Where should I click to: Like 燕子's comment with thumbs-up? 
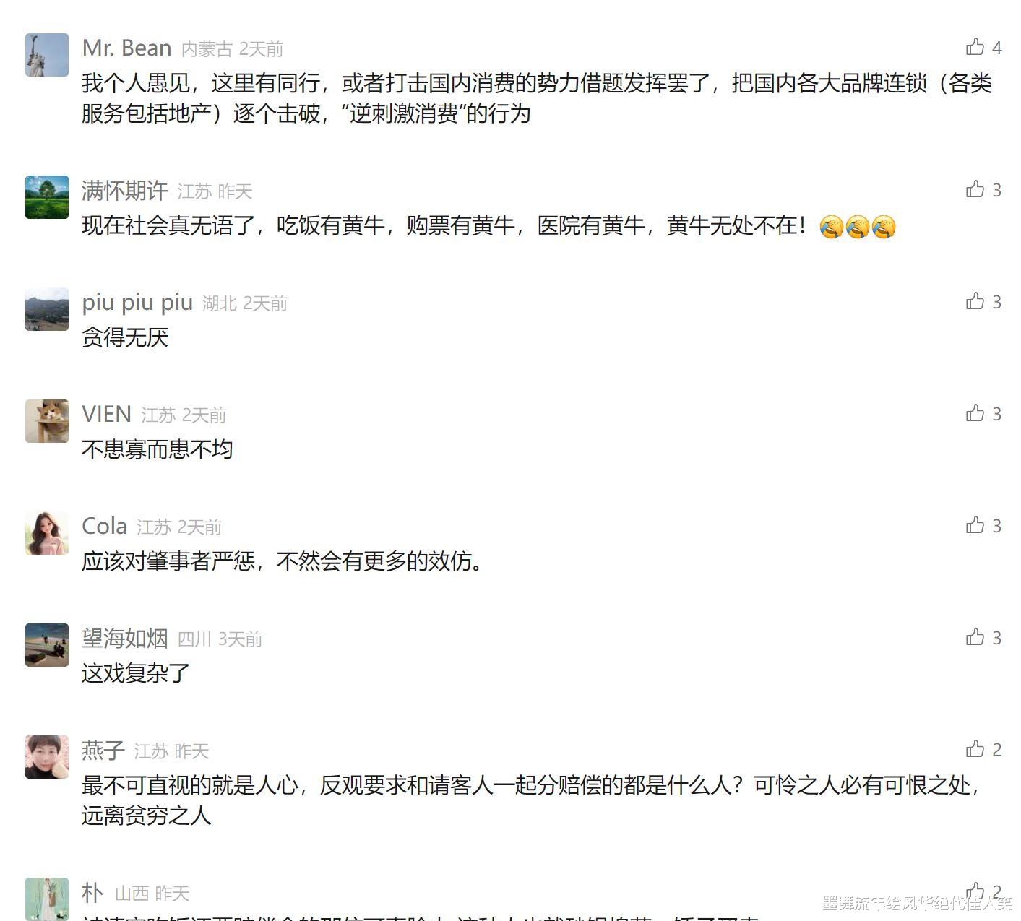975,749
